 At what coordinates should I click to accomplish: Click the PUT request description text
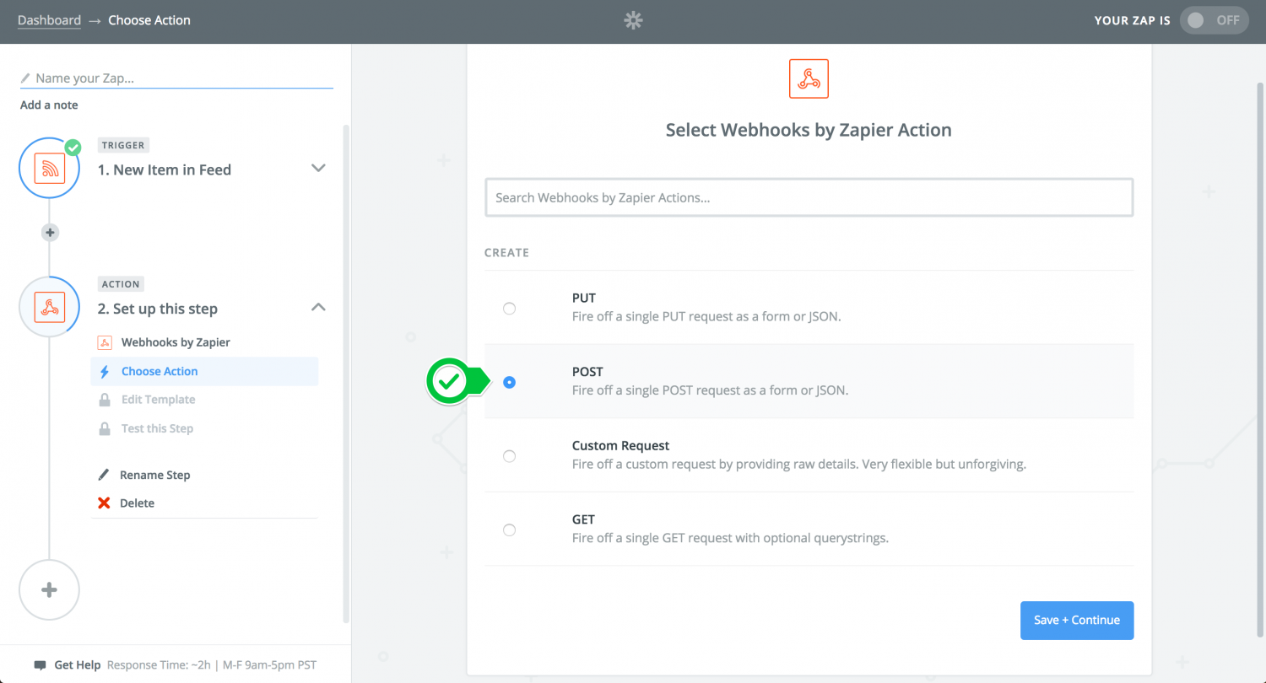click(706, 317)
